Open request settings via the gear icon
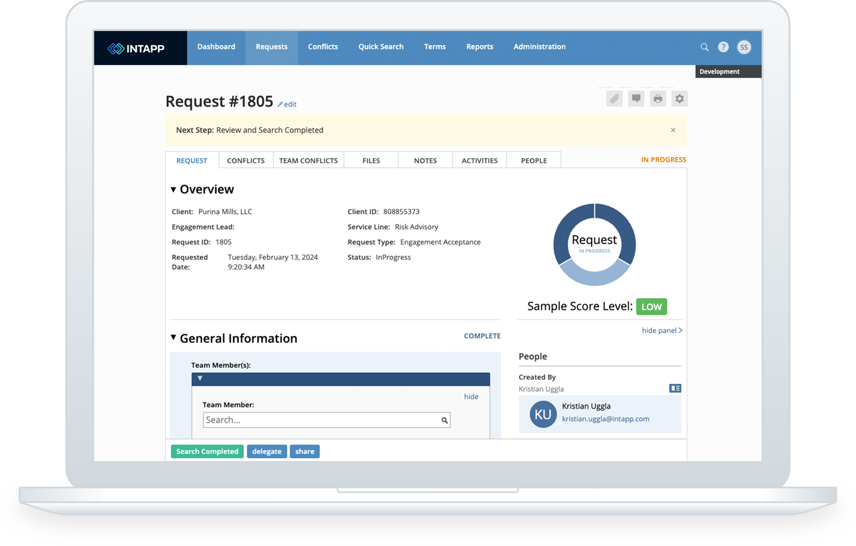This screenshot has height=546, width=856. point(680,98)
